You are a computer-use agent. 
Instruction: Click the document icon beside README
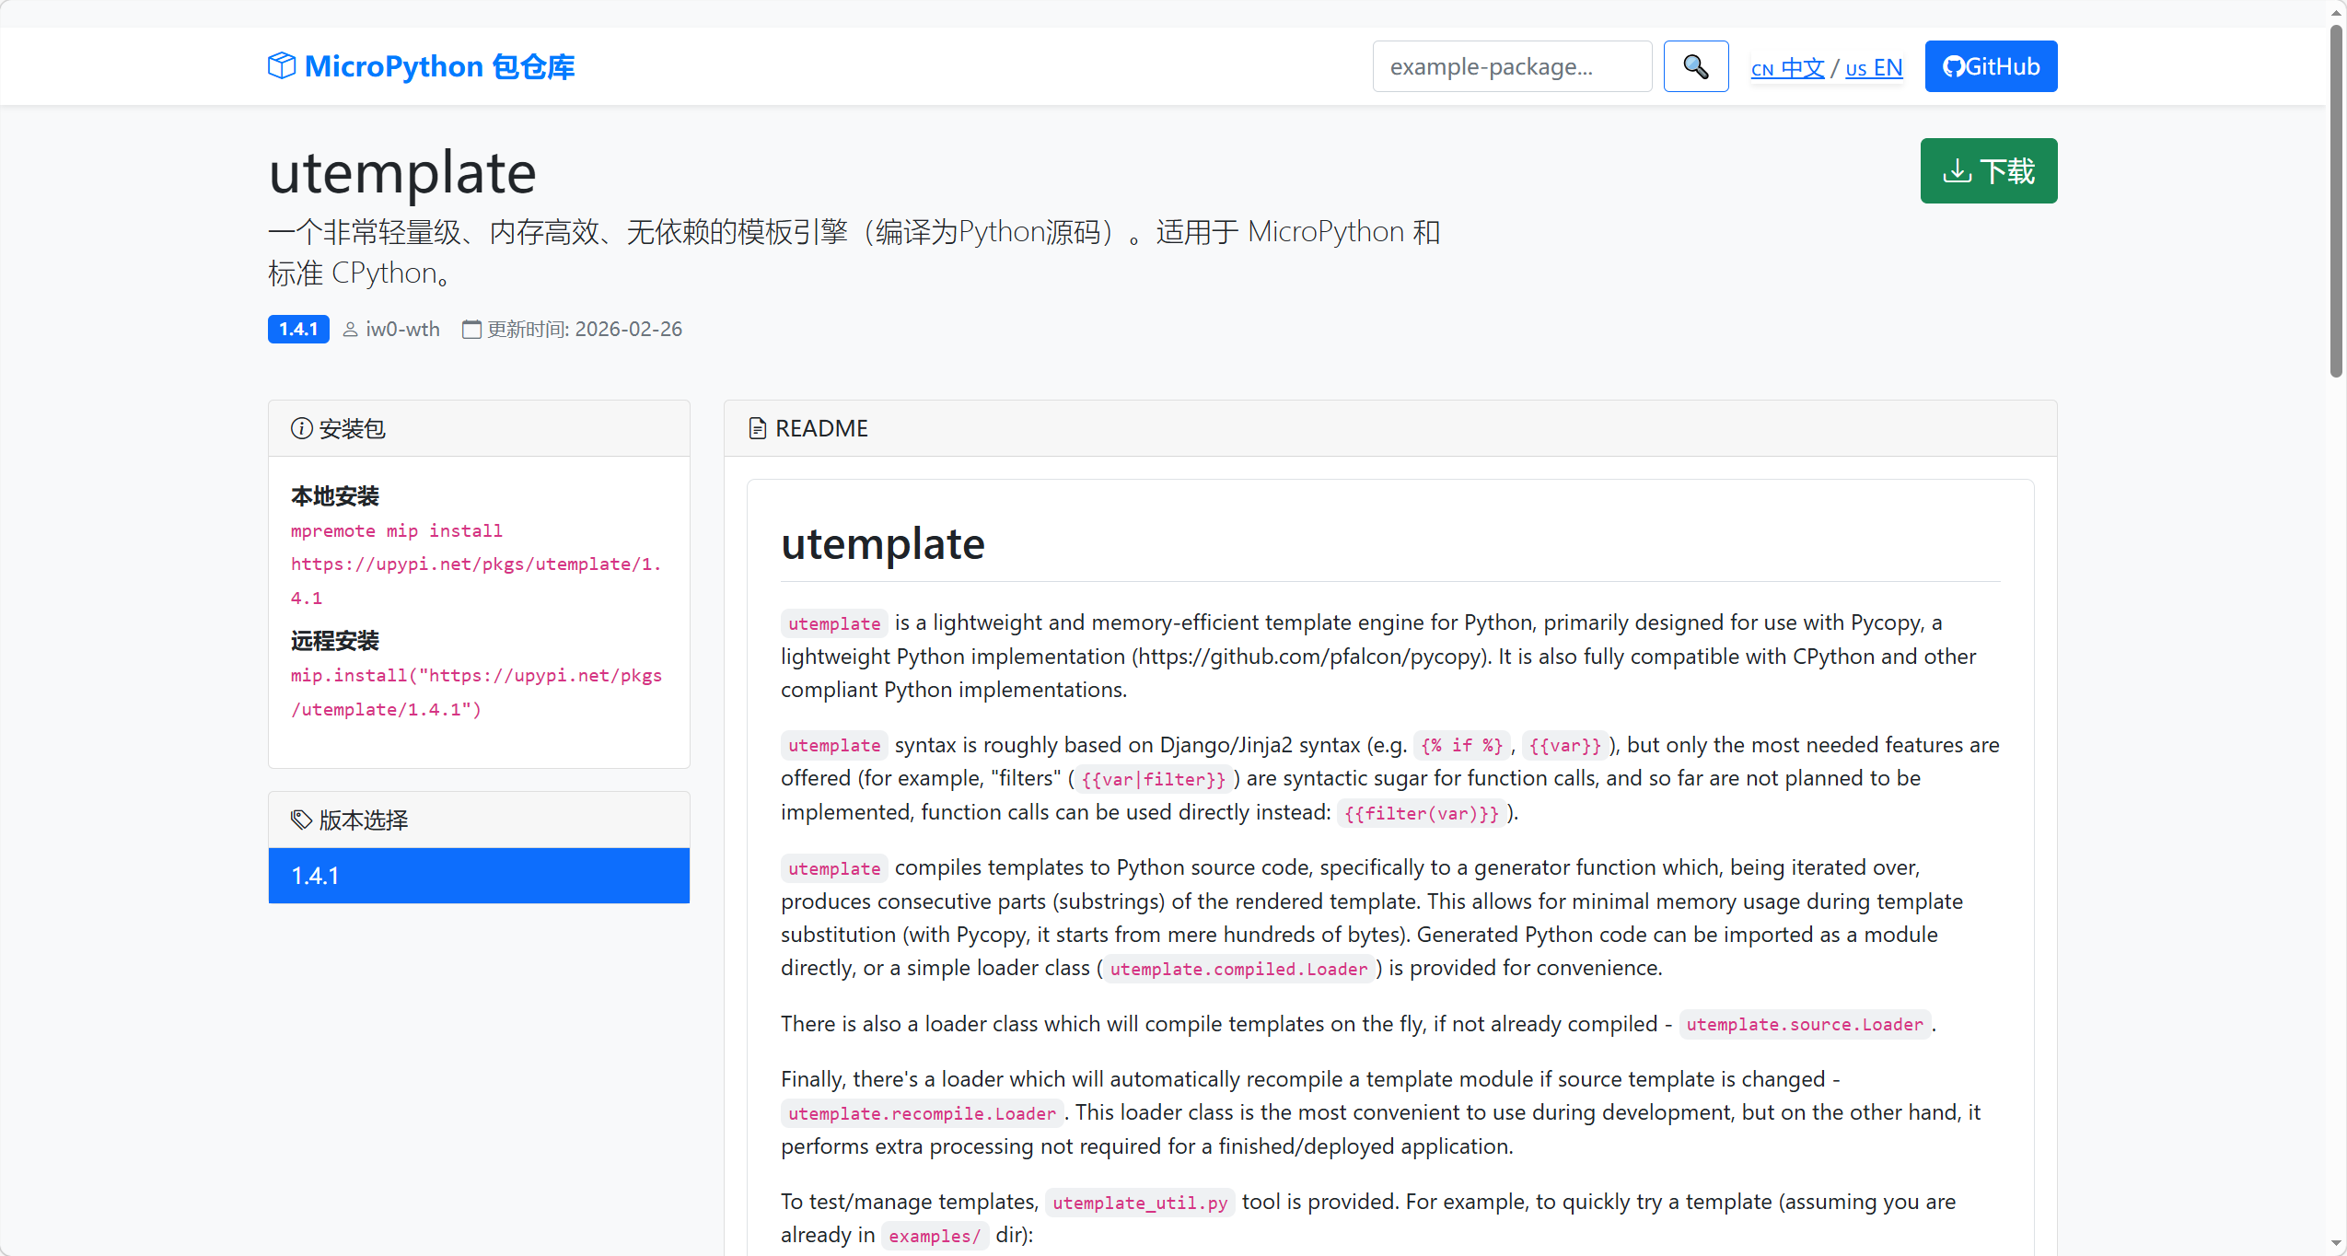757,428
